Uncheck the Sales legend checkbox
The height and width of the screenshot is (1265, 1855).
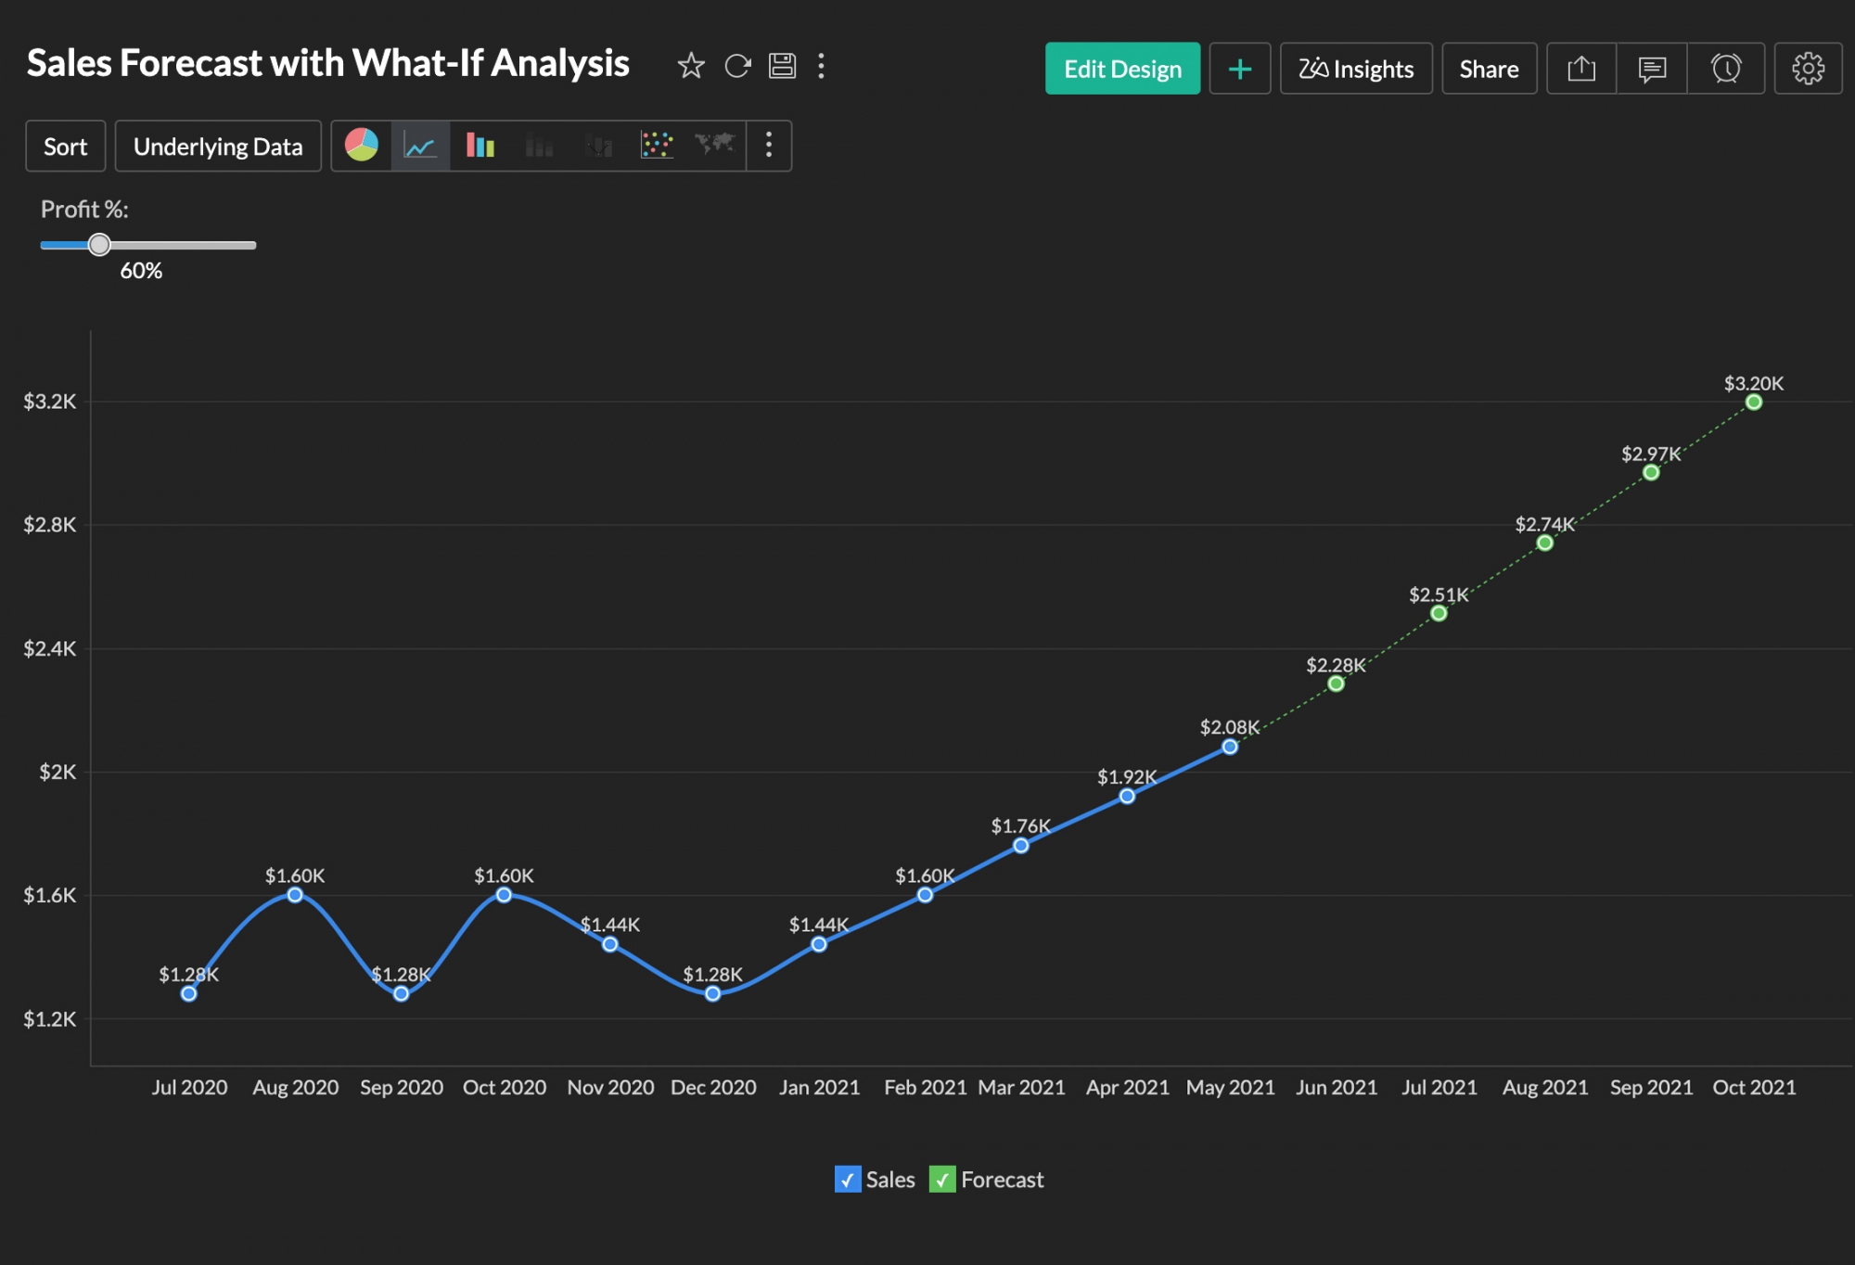coord(846,1180)
